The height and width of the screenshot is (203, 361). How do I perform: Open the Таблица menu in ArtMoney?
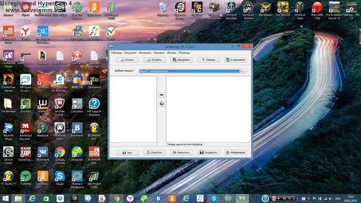116,52
